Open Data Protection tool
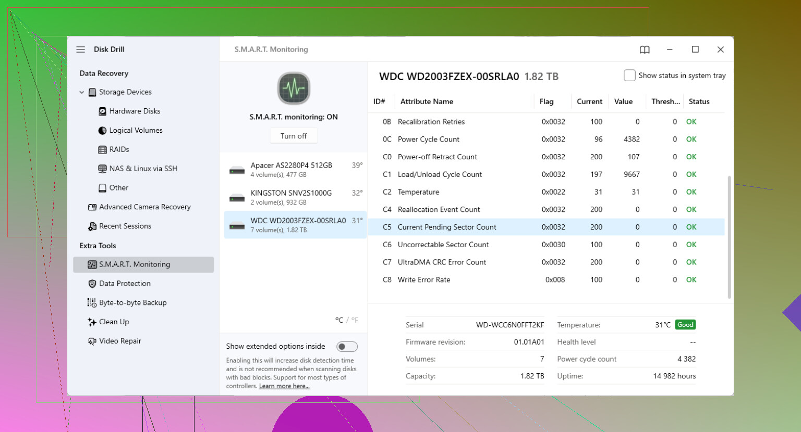The width and height of the screenshot is (801, 432). coord(125,284)
